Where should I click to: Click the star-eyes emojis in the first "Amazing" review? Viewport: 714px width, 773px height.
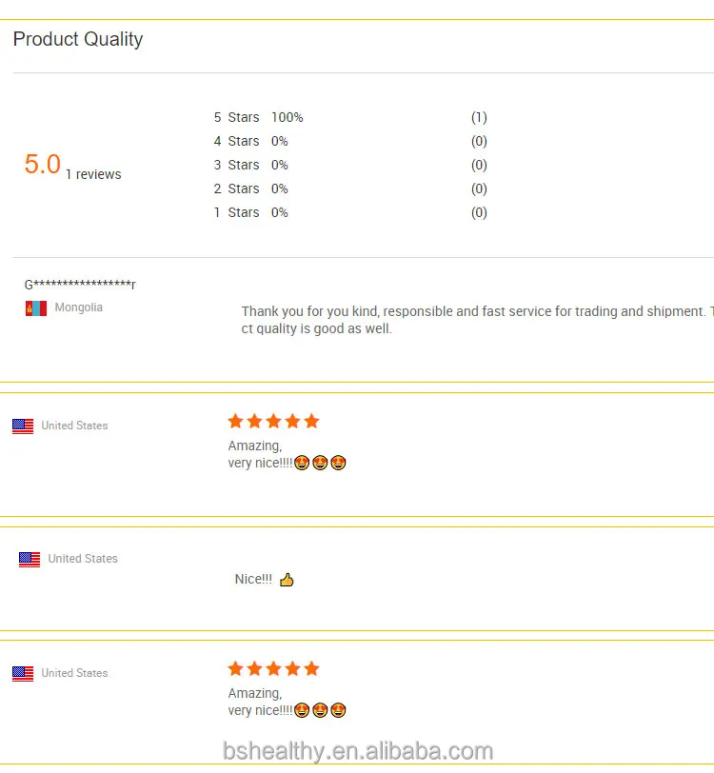point(320,464)
